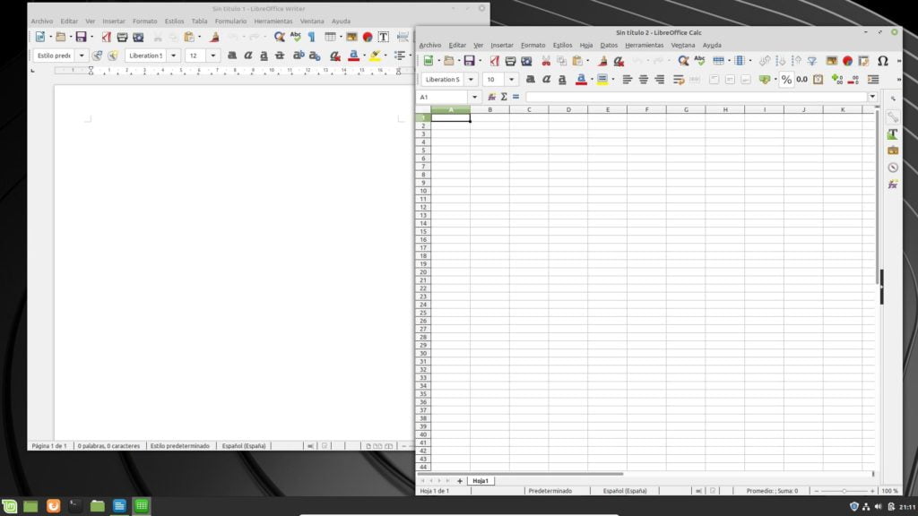Expand Writer font size dropdown
918x516 pixels.
click(x=213, y=56)
